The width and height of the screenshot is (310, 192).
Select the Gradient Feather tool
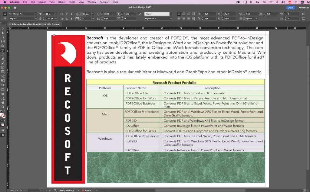tap(3, 89)
